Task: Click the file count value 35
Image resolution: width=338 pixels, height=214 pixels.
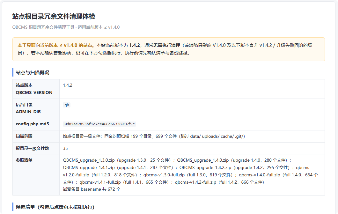Action: (x=65, y=148)
